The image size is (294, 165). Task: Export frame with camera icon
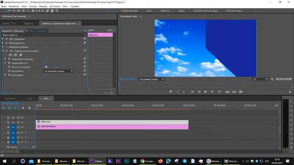[x=241, y=92]
